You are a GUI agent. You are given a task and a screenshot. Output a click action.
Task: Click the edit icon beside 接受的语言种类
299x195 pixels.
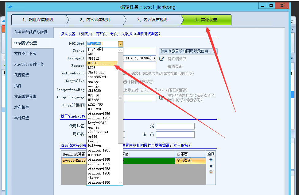161,98
